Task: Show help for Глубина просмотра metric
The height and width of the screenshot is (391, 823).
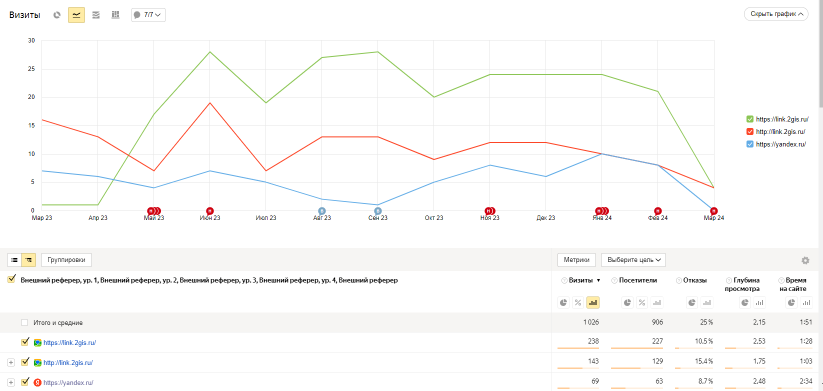Action: click(729, 280)
